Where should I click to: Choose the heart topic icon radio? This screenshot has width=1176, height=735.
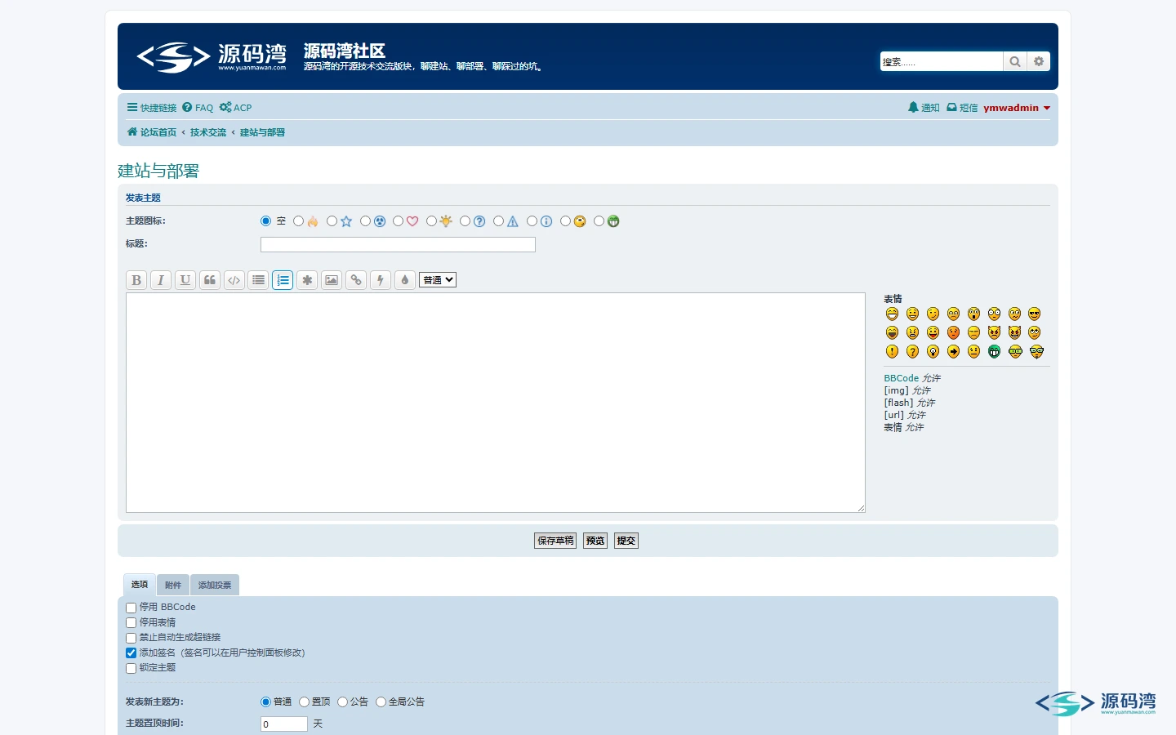click(399, 221)
